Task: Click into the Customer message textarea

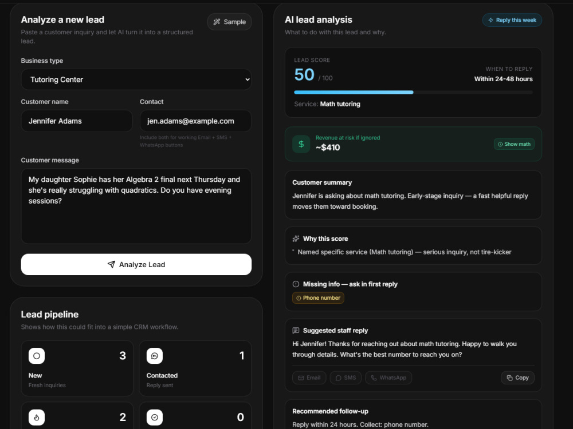Action: click(x=136, y=206)
